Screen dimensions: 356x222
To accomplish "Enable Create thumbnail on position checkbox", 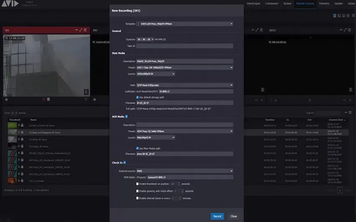I will click(137, 184).
